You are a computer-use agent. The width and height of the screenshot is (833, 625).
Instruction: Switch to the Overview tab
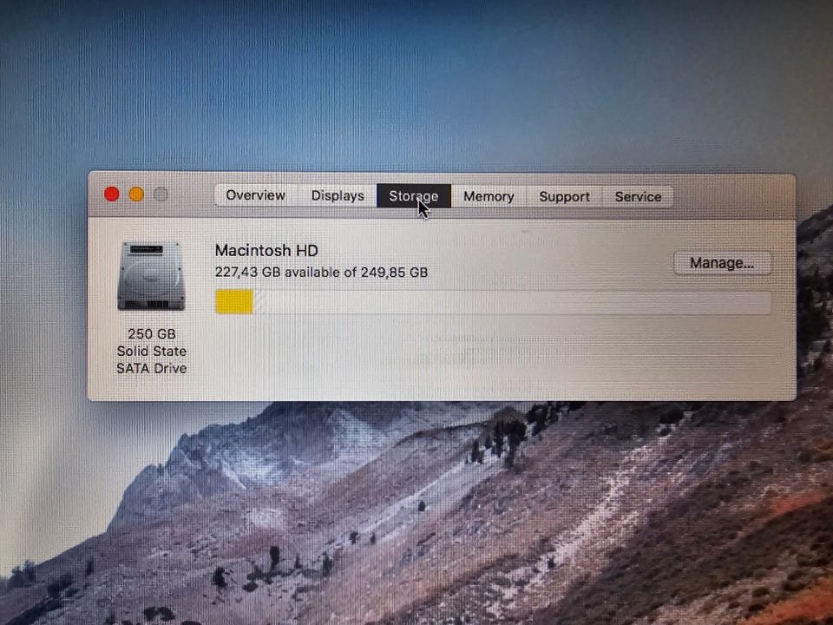pyautogui.click(x=255, y=195)
